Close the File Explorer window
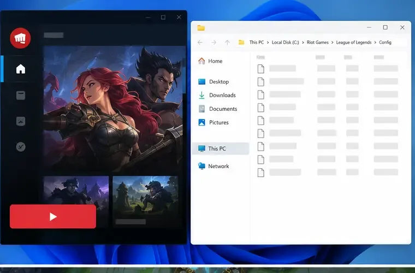The width and height of the screenshot is (415, 273). (x=402, y=27)
